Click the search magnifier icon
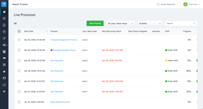 [x=195, y=23]
